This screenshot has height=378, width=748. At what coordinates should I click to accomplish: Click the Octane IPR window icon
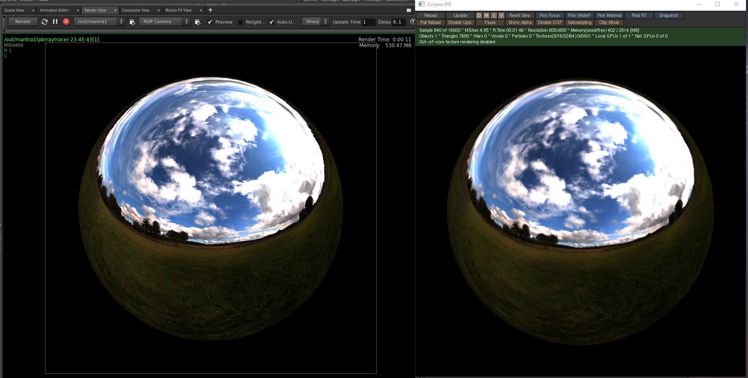pyautogui.click(x=421, y=5)
